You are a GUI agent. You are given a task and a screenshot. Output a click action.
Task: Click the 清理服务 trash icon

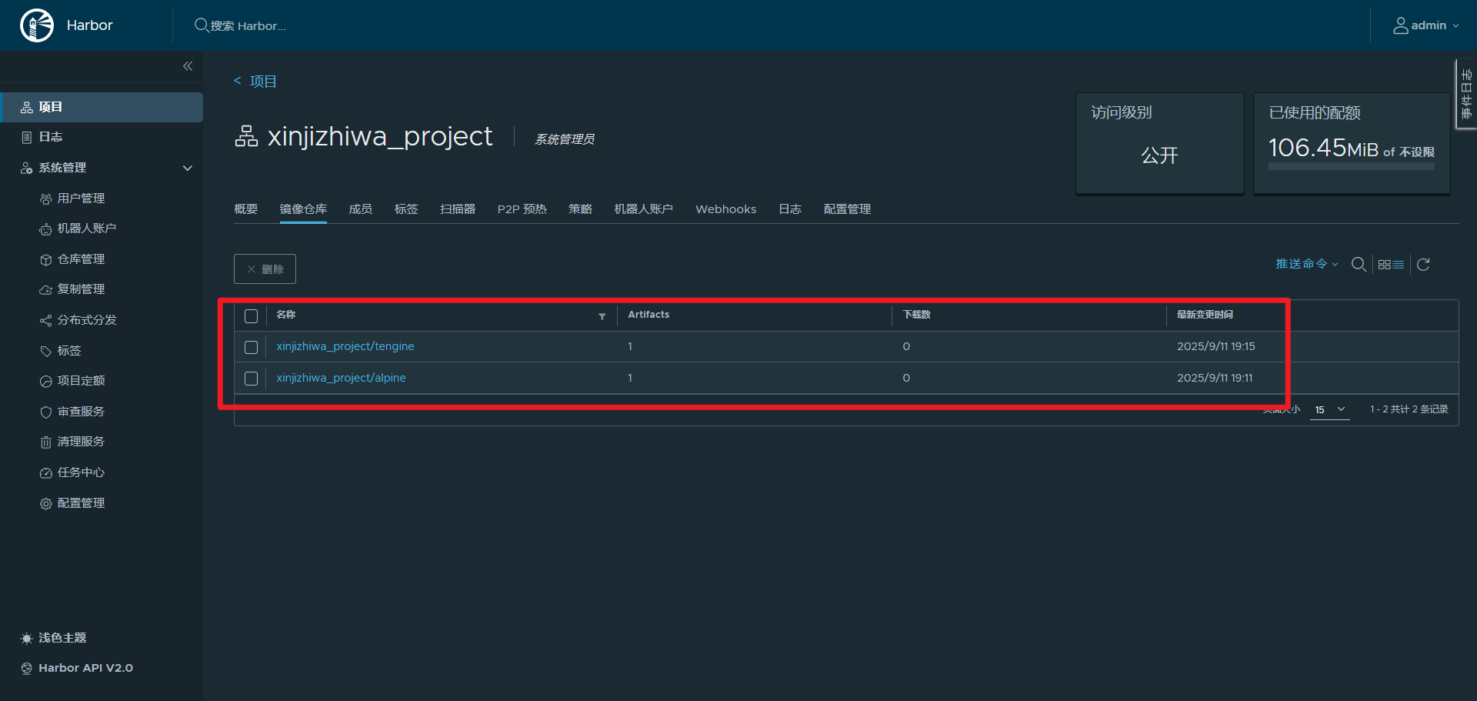(x=45, y=442)
